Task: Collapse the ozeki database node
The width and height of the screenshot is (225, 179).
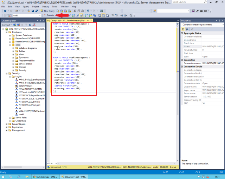Action: point(10,45)
